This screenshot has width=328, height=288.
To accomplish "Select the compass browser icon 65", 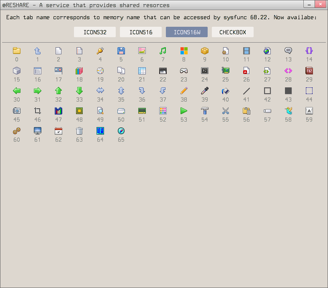I will 121,131.
